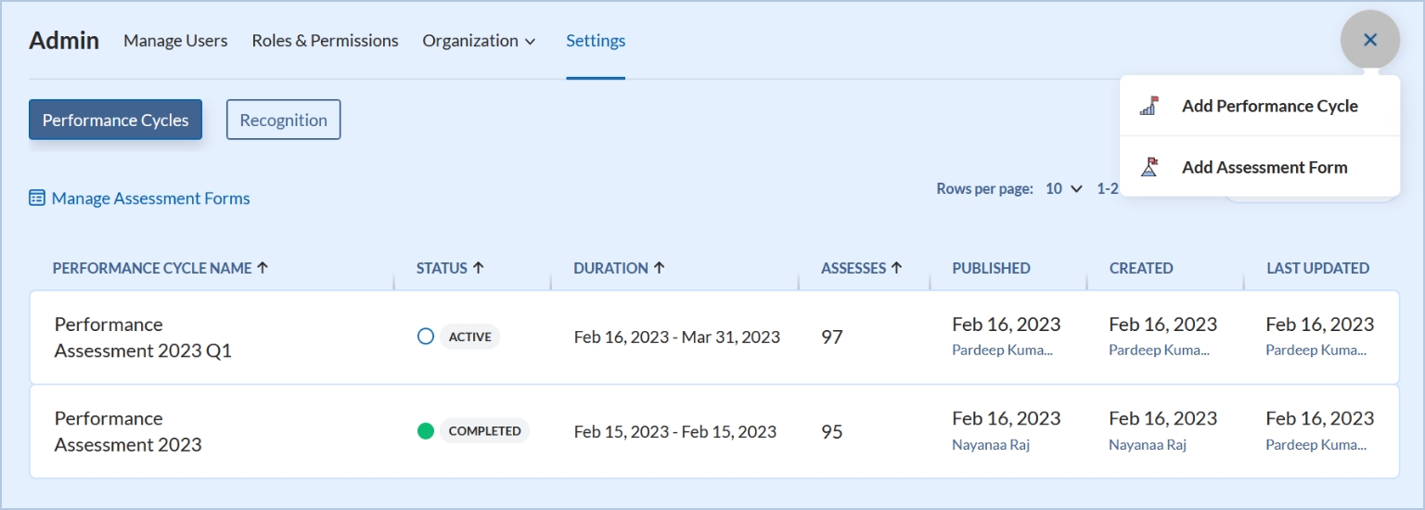Click the Active status circle indicator
The width and height of the screenshot is (1425, 510).
[x=426, y=337]
